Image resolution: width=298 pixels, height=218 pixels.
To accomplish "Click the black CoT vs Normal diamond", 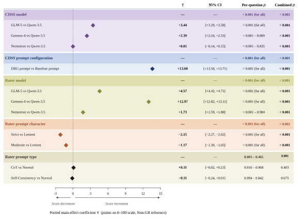I will pos(73,168).
